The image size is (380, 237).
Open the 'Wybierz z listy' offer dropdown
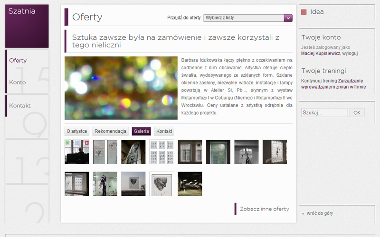coord(248,18)
